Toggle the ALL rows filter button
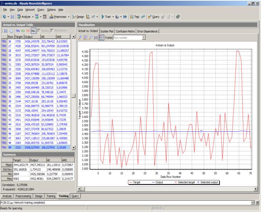The width and height of the screenshot is (261, 212). pyautogui.click(x=33, y=31)
